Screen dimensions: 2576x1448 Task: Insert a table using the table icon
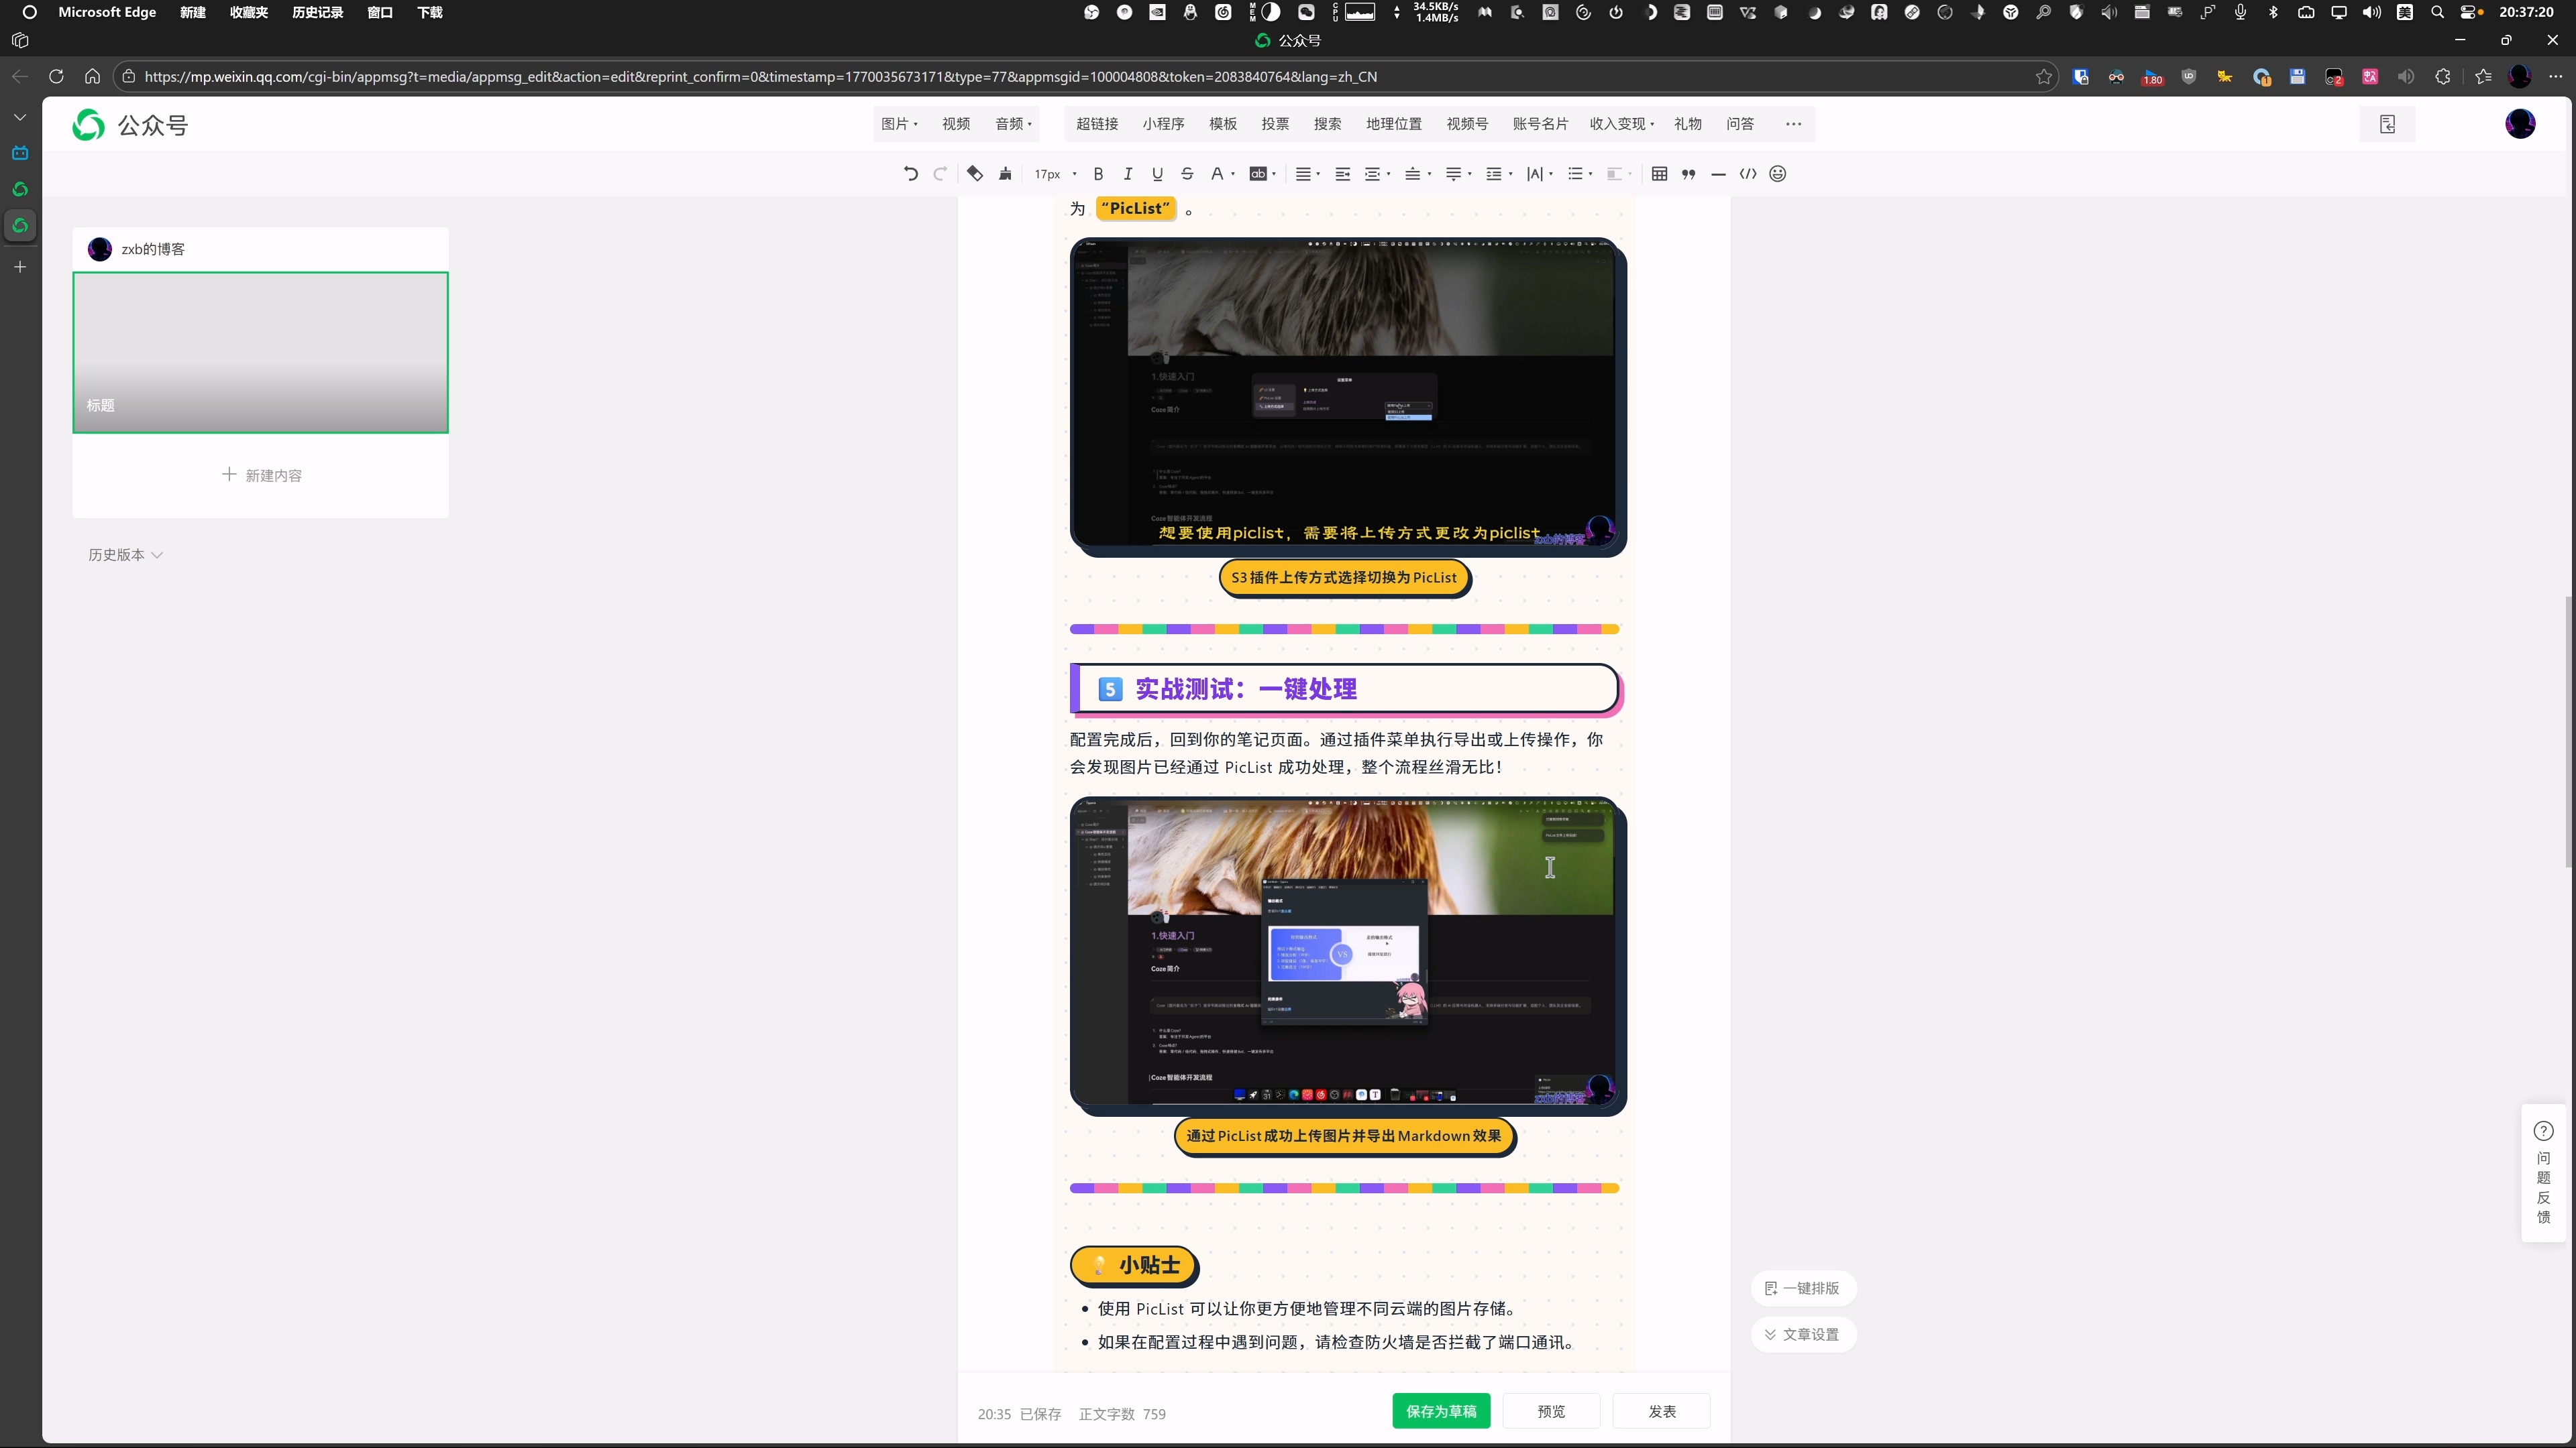(x=1660, y=174)
